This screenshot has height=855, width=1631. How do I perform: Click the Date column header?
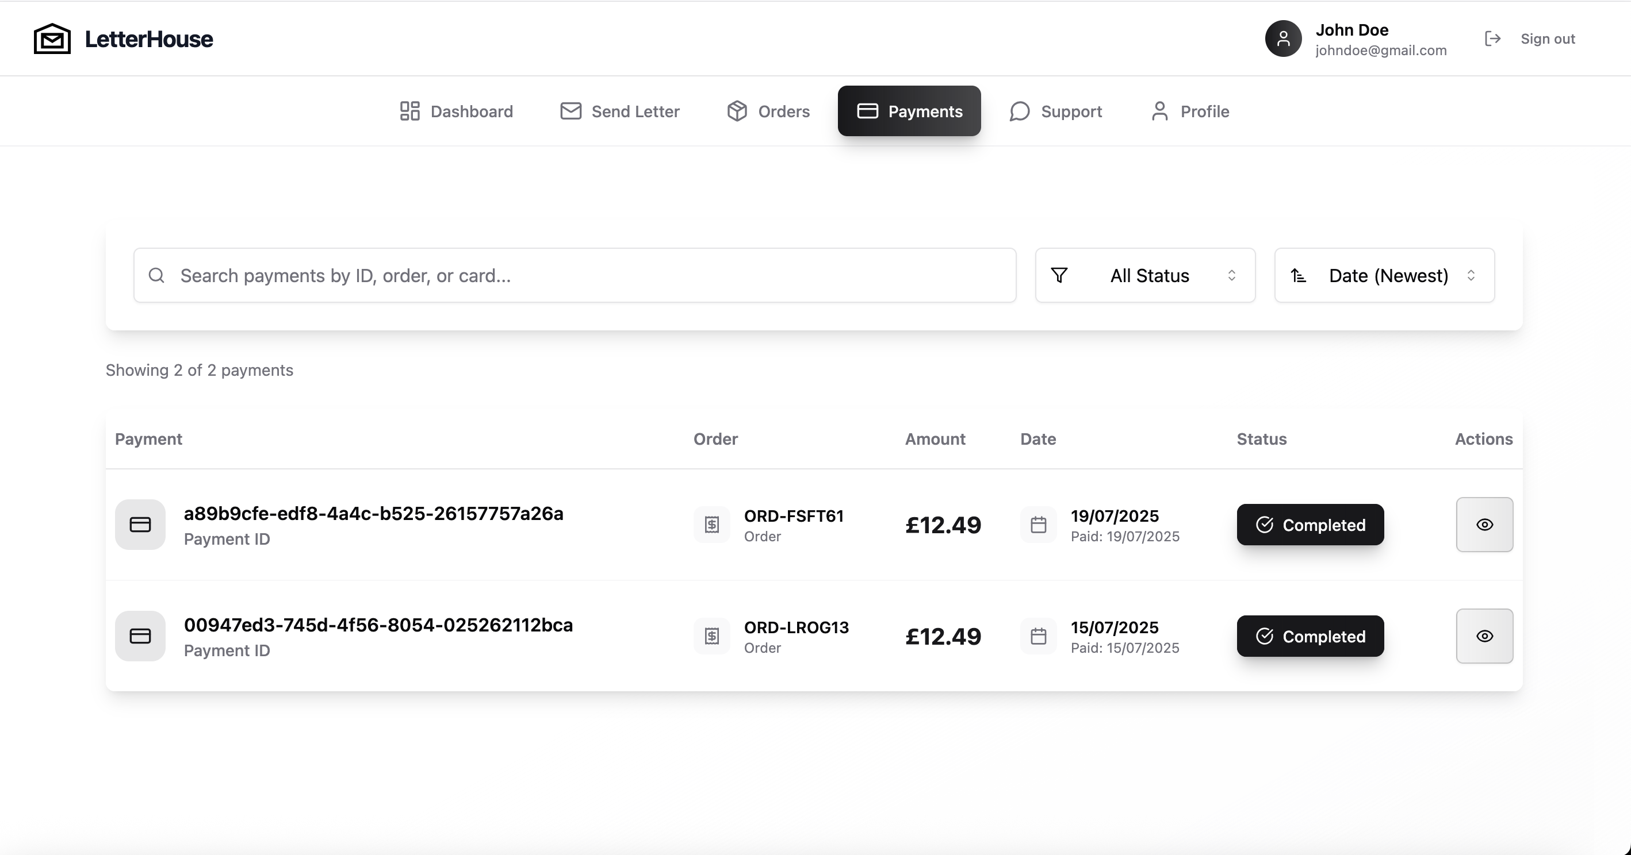pyautogui.click(x=1037, y=439)
